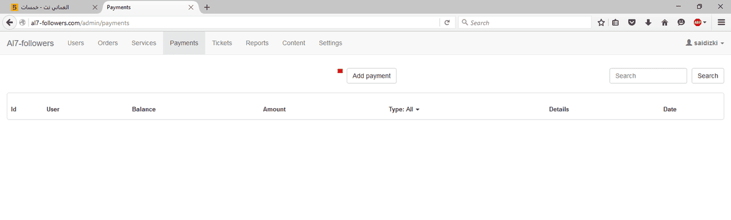Go back with the browser back arrow
The height and width of the screenshot is (220, 731).
pos(9,22)
